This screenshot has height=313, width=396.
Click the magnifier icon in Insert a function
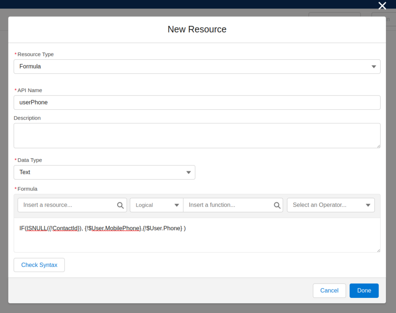(x=277, y=205)
